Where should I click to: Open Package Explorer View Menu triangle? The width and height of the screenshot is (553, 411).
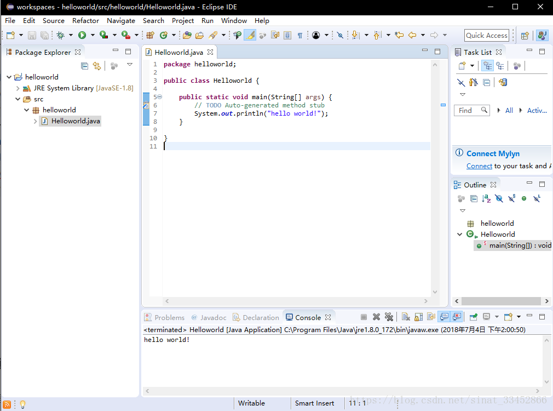[x=130, y=65]
